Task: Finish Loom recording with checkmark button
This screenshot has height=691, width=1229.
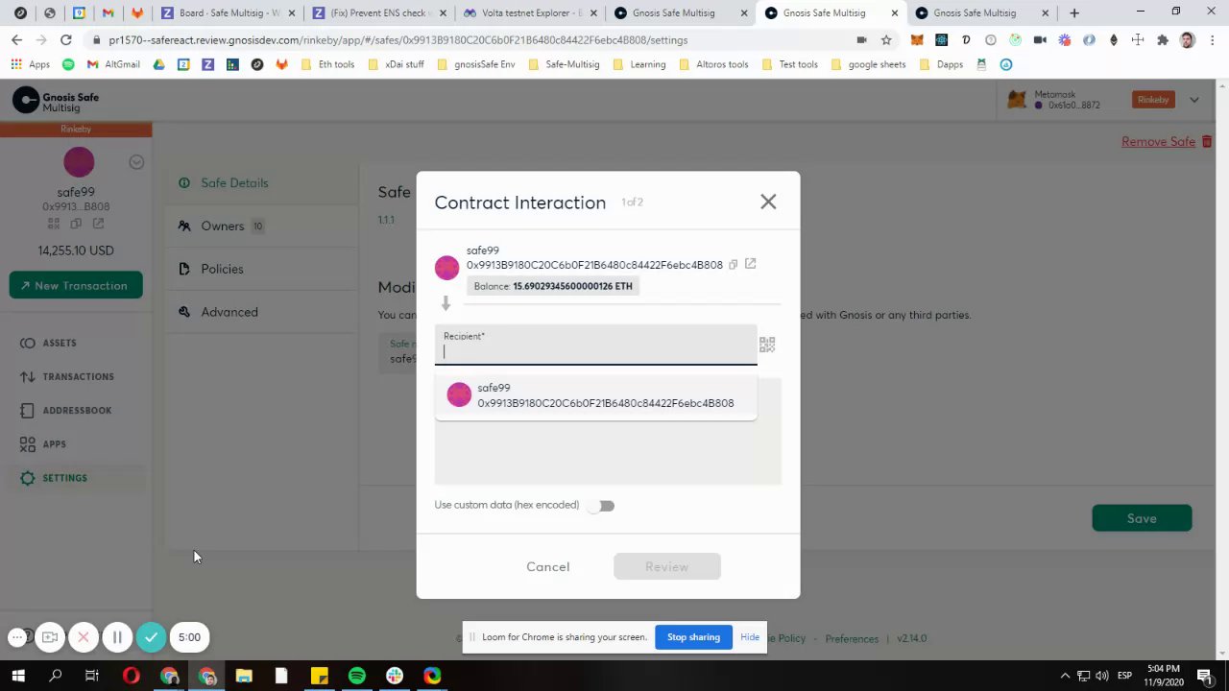Action: pyautogui.click(x=151, y=637)
